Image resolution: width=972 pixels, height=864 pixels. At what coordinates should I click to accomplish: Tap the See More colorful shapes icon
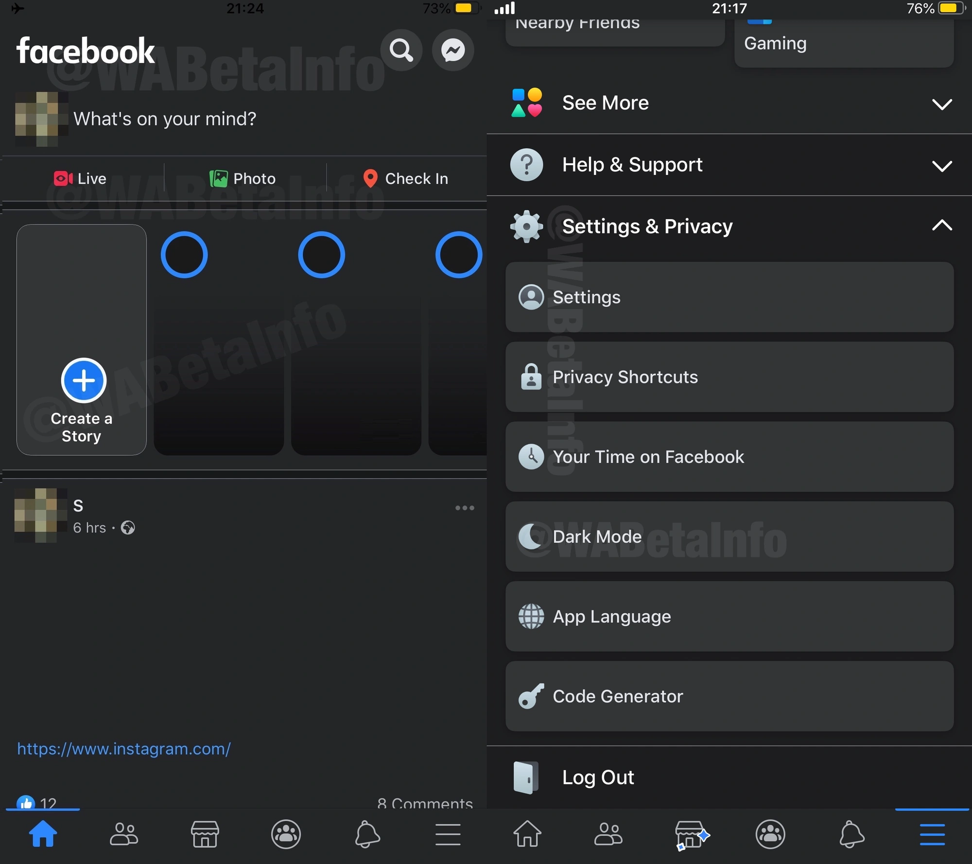[527, 103]
